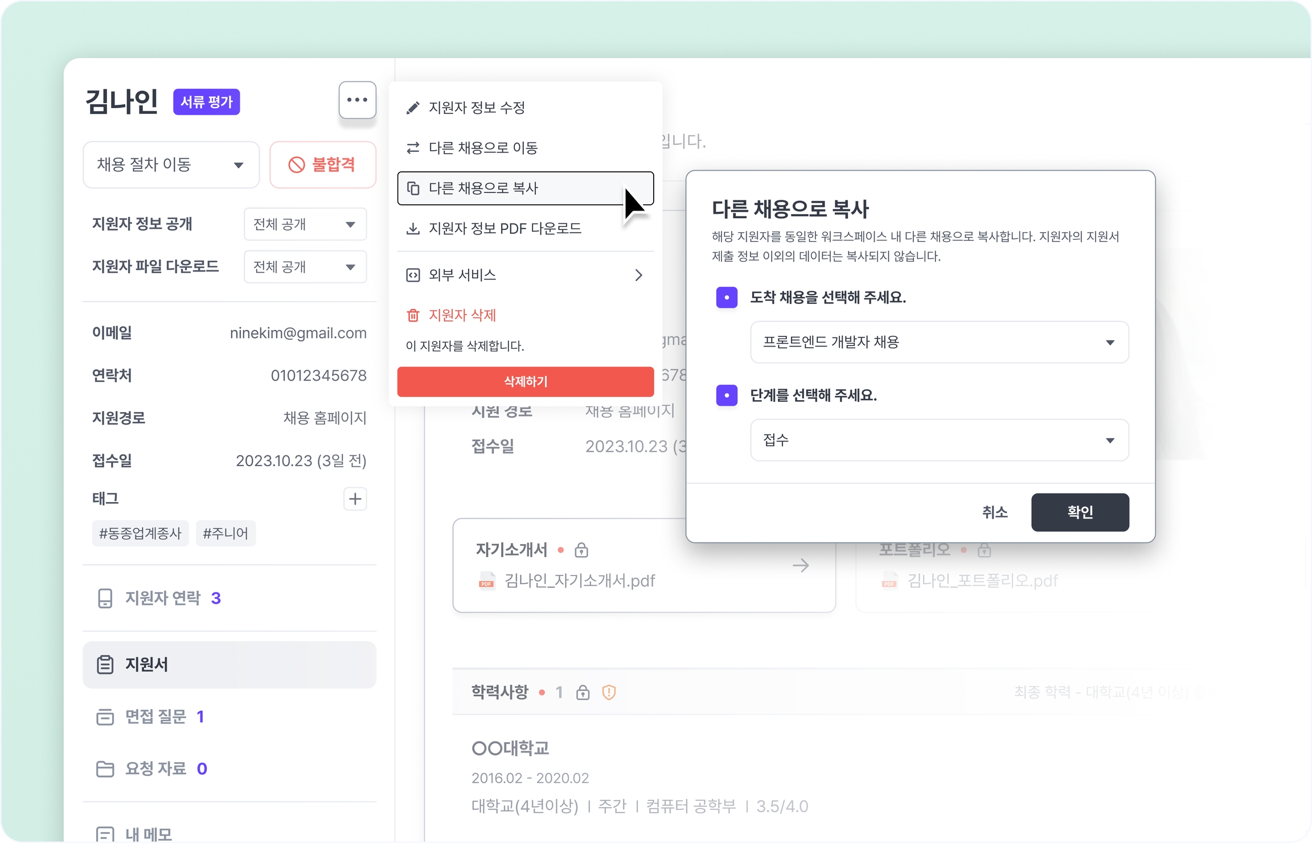1312x843 pixels.
Task: Click the 불합격 reject button
Action: [322, 165]
